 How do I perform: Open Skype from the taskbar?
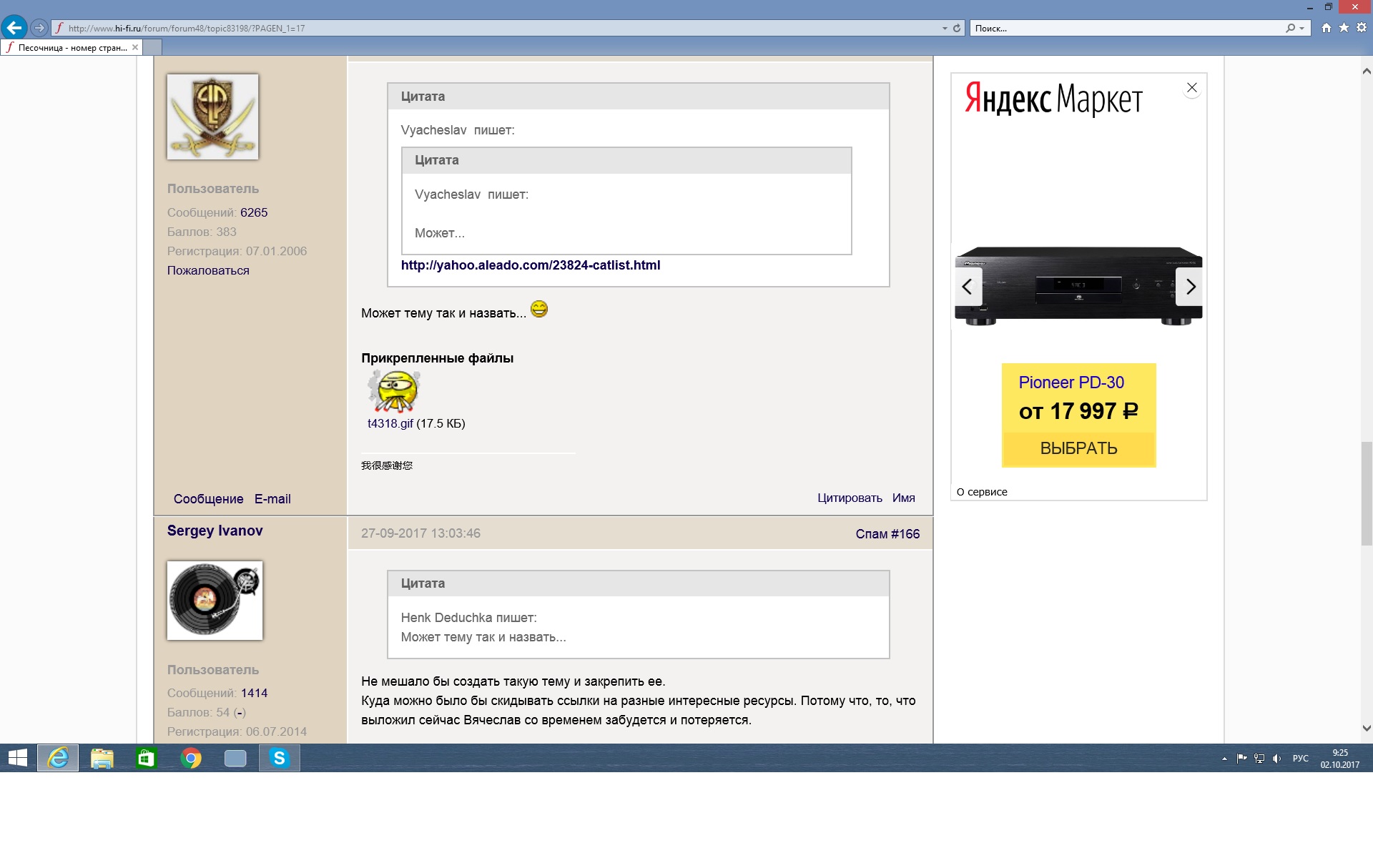(279, 758)
